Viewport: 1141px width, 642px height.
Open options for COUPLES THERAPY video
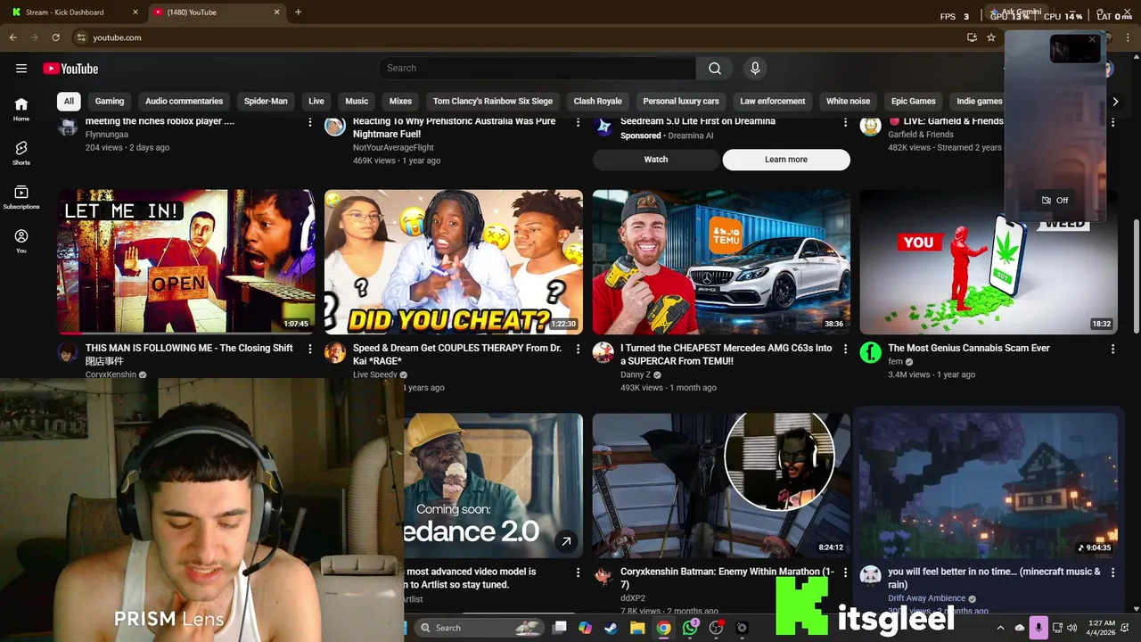pyautogui.click(x=578, y=349)
